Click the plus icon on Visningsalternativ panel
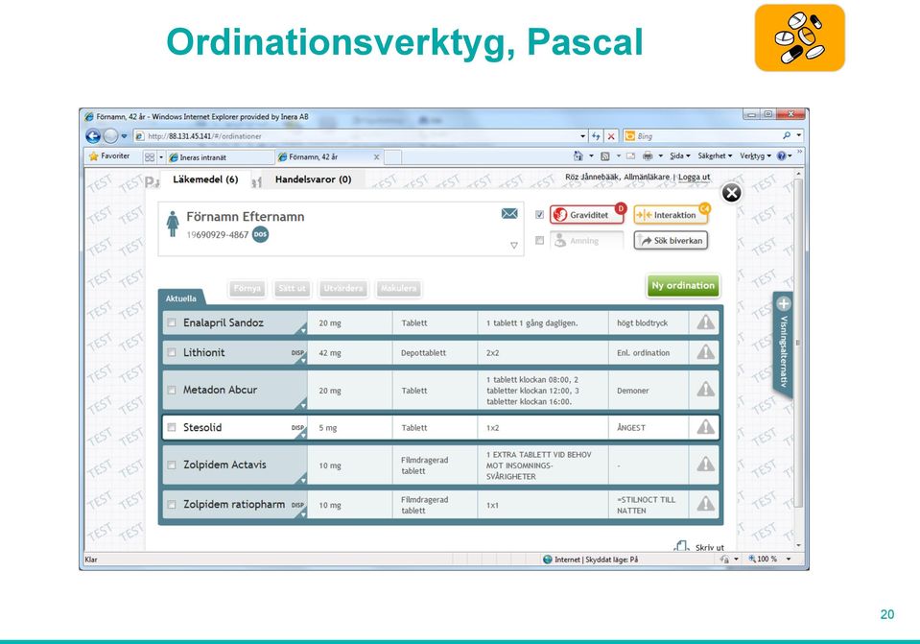 (x=783, y=303)
